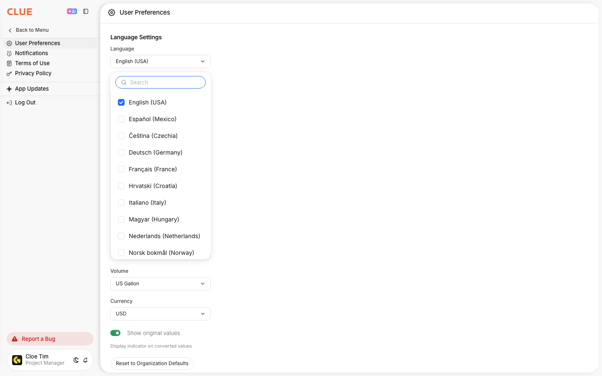
Task: Select Norsk bokmål (Norway) language option
Action: [x=161, y=253]
